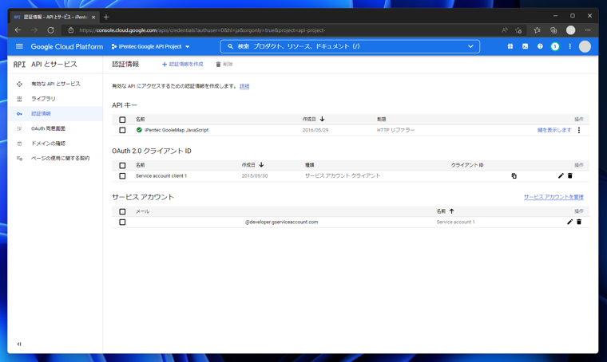Click the read aloud icon in address bar
Screen dimensions: 607x362
pos(505,30)
